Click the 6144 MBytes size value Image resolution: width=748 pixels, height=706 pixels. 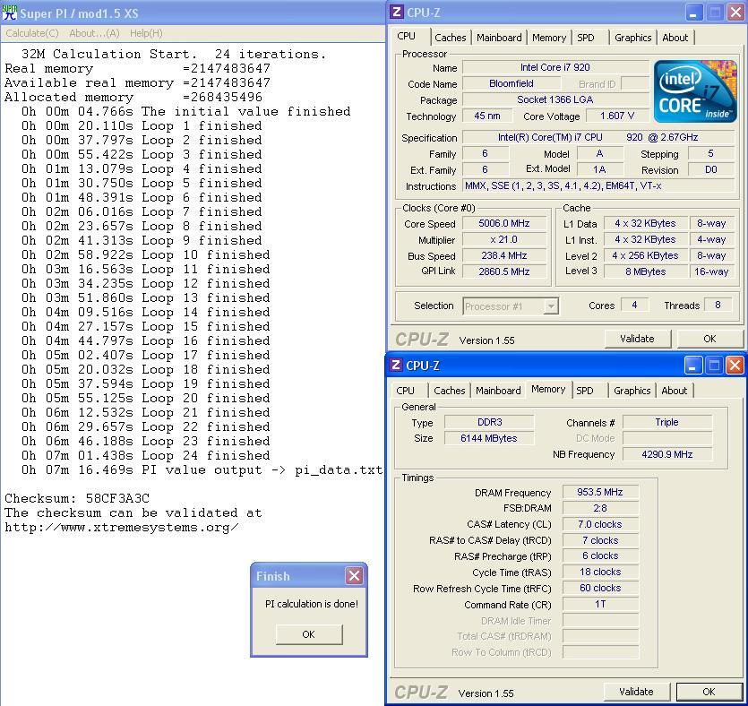coord(489,438)
